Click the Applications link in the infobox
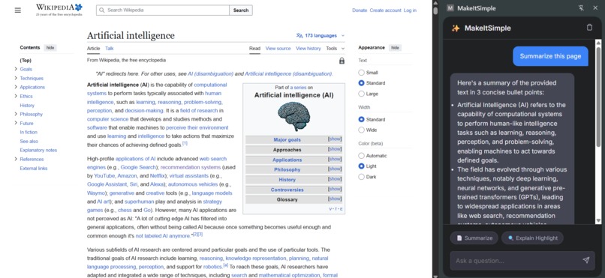The width and height of the screenshot is (605, 278). 287,160
